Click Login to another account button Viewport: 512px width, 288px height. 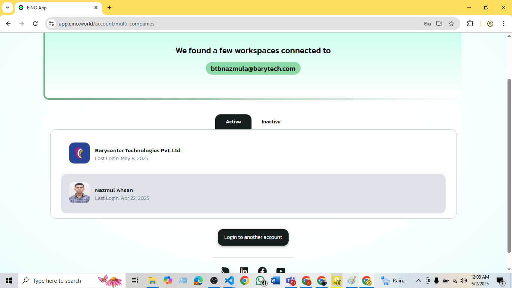(x=253, y=237)
